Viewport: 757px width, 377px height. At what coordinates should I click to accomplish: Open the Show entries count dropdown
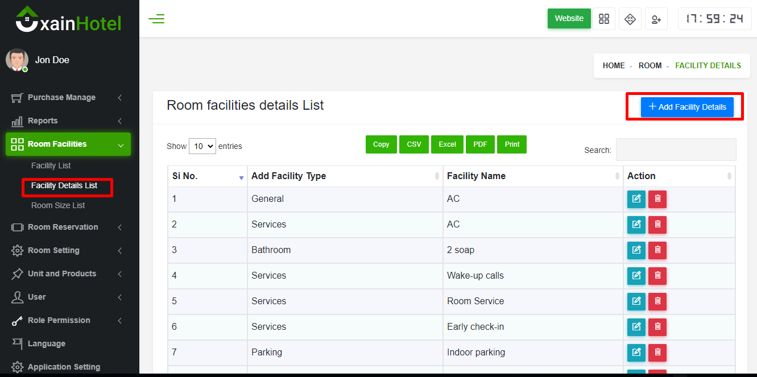tap(202, 146)
